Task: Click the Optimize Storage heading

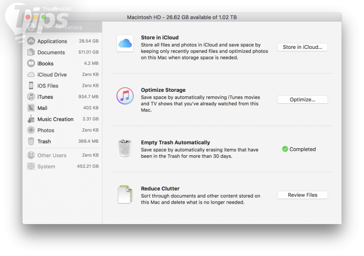Action: tap(163, 90)
